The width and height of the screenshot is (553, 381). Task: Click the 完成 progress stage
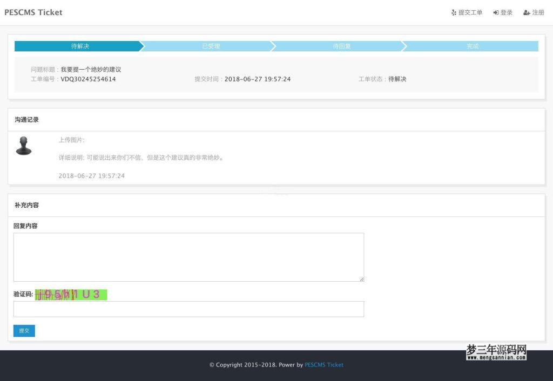pyautogui.click(x=472, y=46)
